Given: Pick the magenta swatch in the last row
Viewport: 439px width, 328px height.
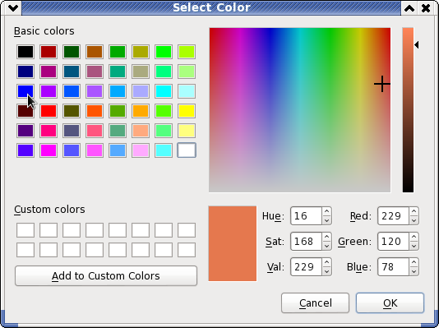Looking at the screenshot, I should [49, 150].
